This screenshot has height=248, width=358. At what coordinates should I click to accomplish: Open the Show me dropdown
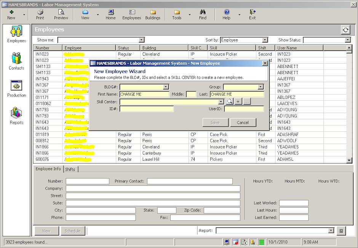[142, 40]
